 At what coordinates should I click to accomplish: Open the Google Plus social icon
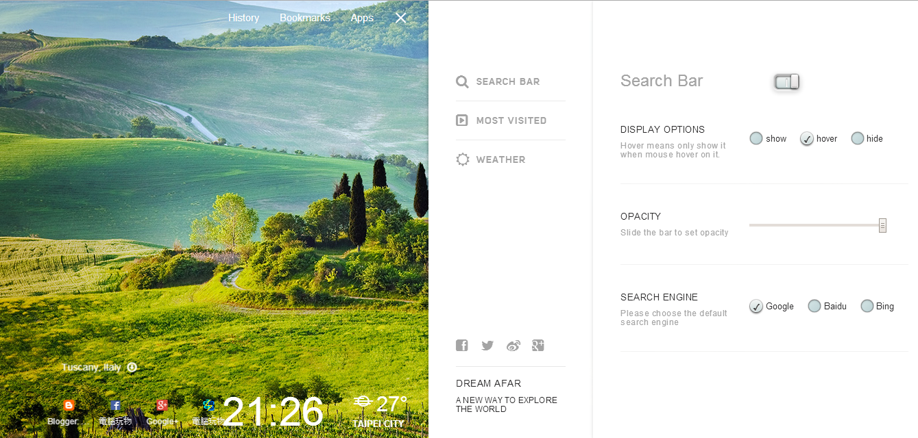[538, 346]
